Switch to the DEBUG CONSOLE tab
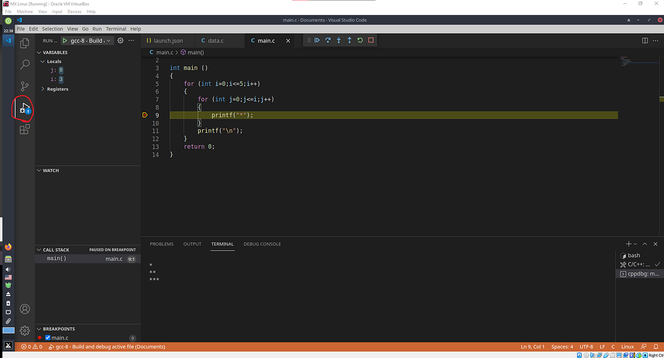The width and height of the screenshot is (664, 358). [262, 243]
